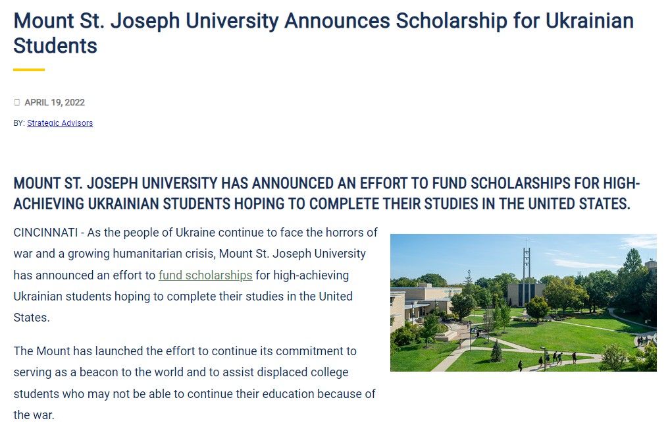Click the paragraph beginning The Mount has launched
670x427 pixels.
point(195,383)
